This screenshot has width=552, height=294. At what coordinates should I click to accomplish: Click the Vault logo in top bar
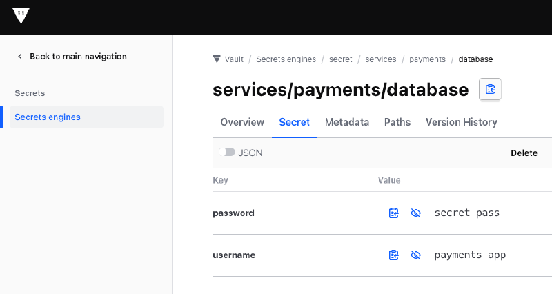pos(21,17)
